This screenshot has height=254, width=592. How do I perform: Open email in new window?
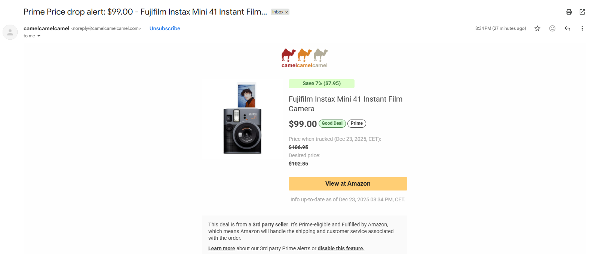coord(582,12)
